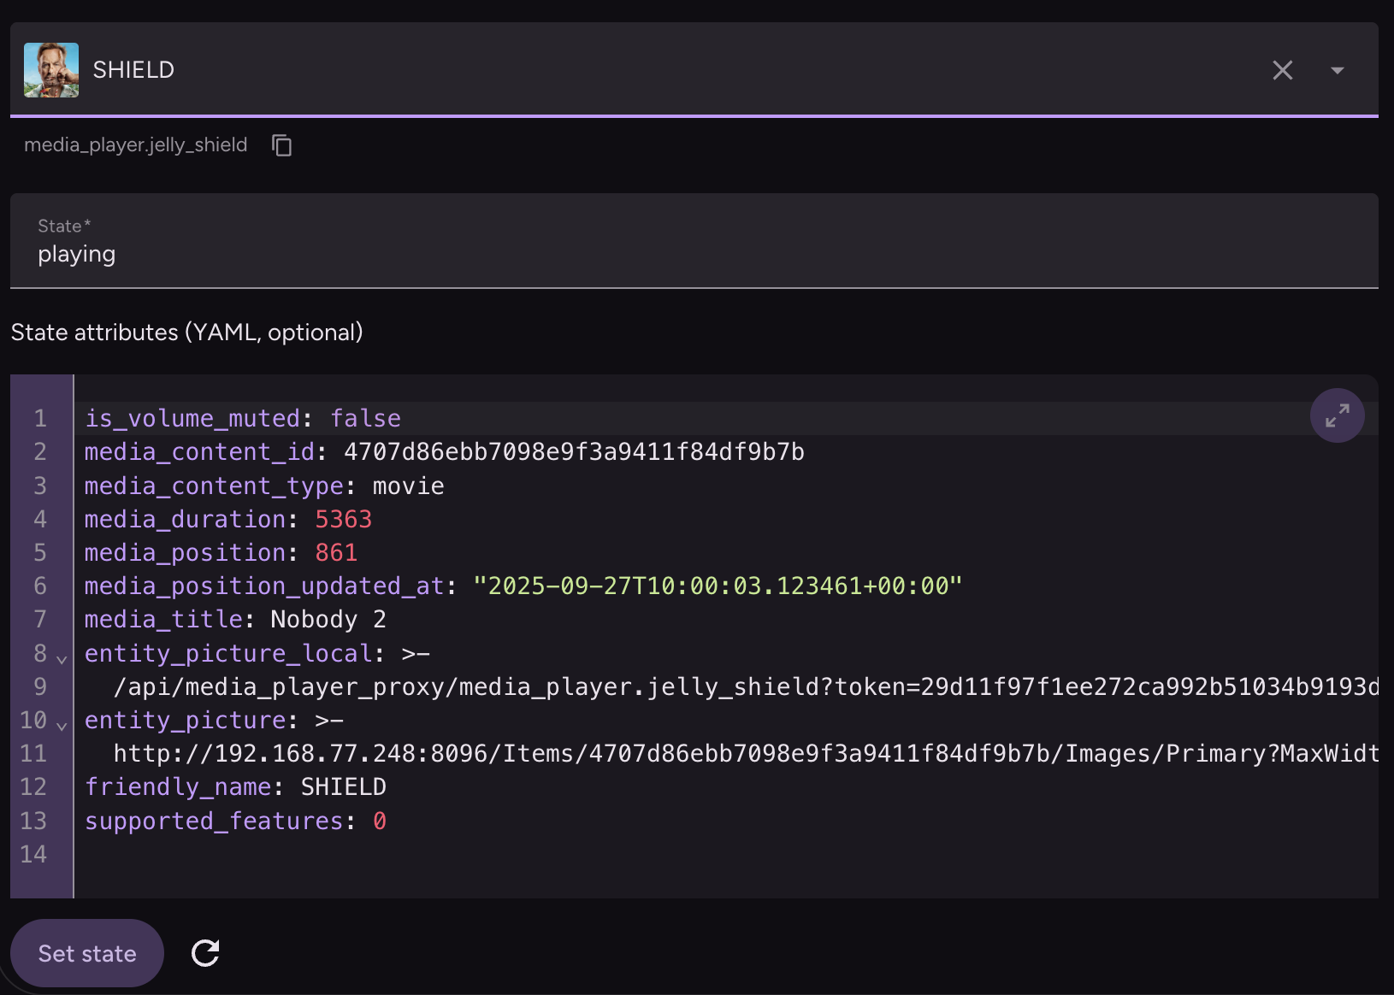Screen dimensions: 1394x995
Task: Clear the SHIELD entity selection
Action: [1282, 70]
